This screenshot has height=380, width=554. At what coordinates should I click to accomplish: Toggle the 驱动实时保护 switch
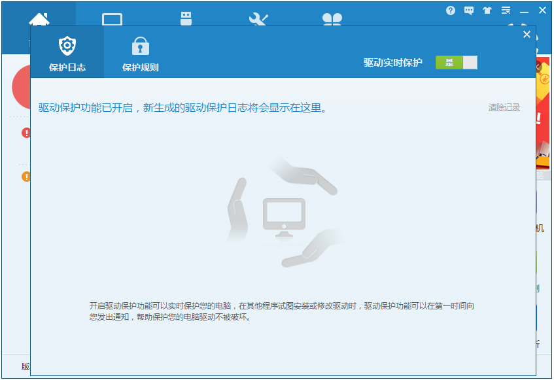pos(456,63)
